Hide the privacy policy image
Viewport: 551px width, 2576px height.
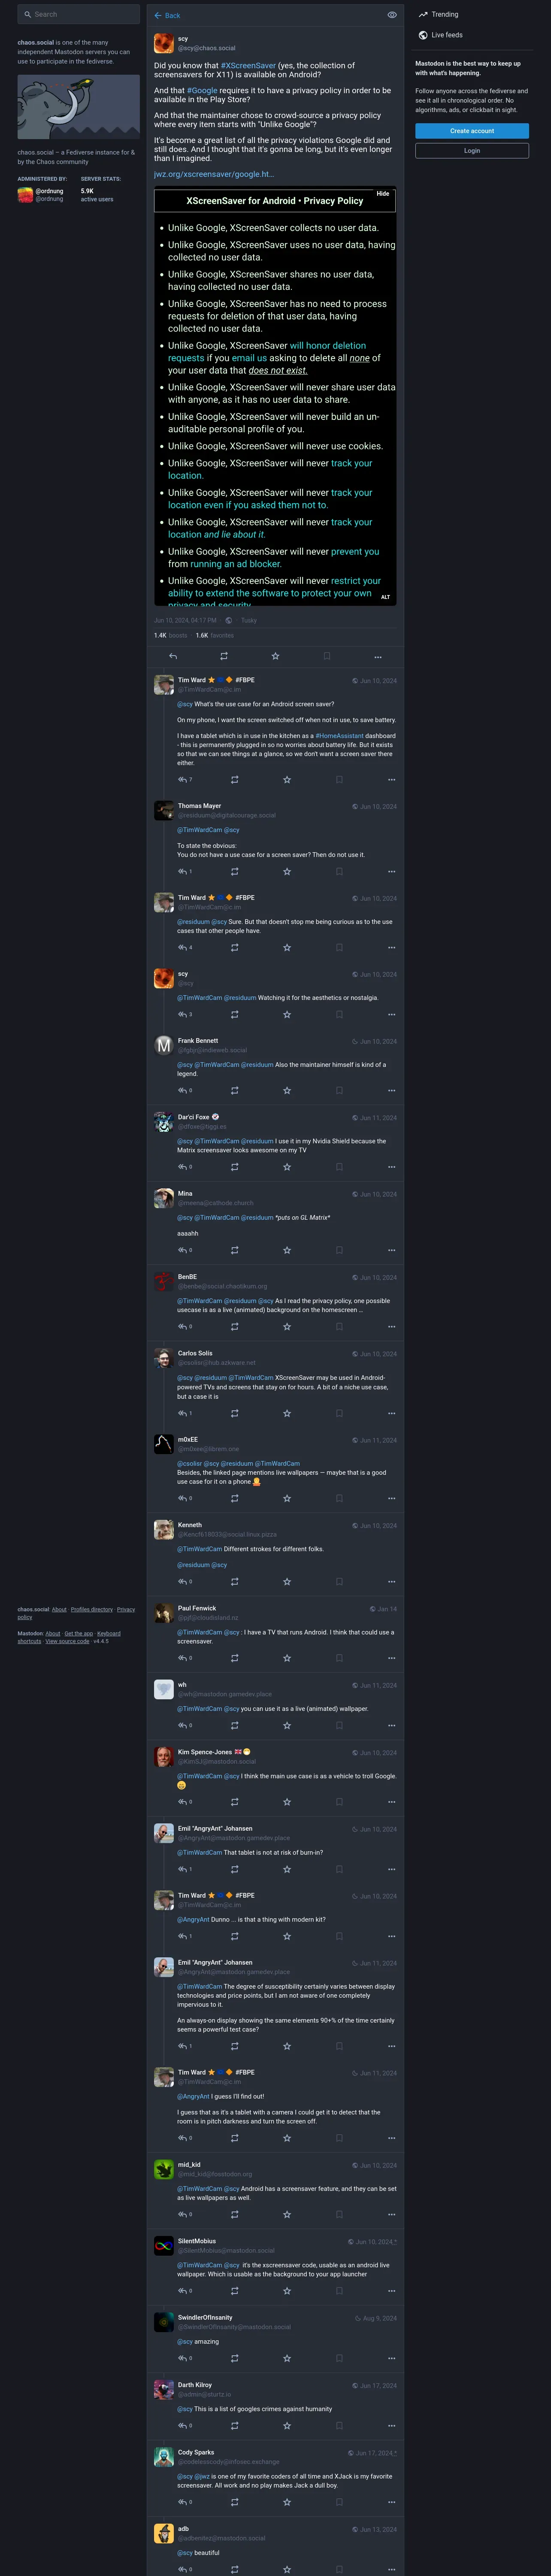click(383, 193)
